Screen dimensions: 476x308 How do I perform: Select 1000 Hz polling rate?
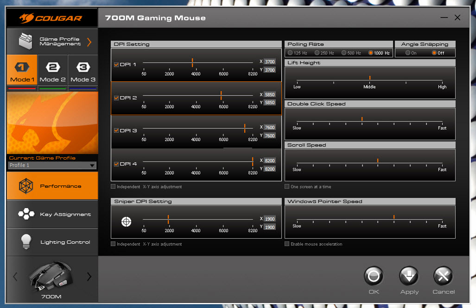pos(371,53)
